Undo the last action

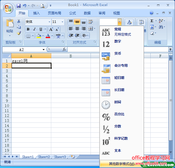pos(25,6)
